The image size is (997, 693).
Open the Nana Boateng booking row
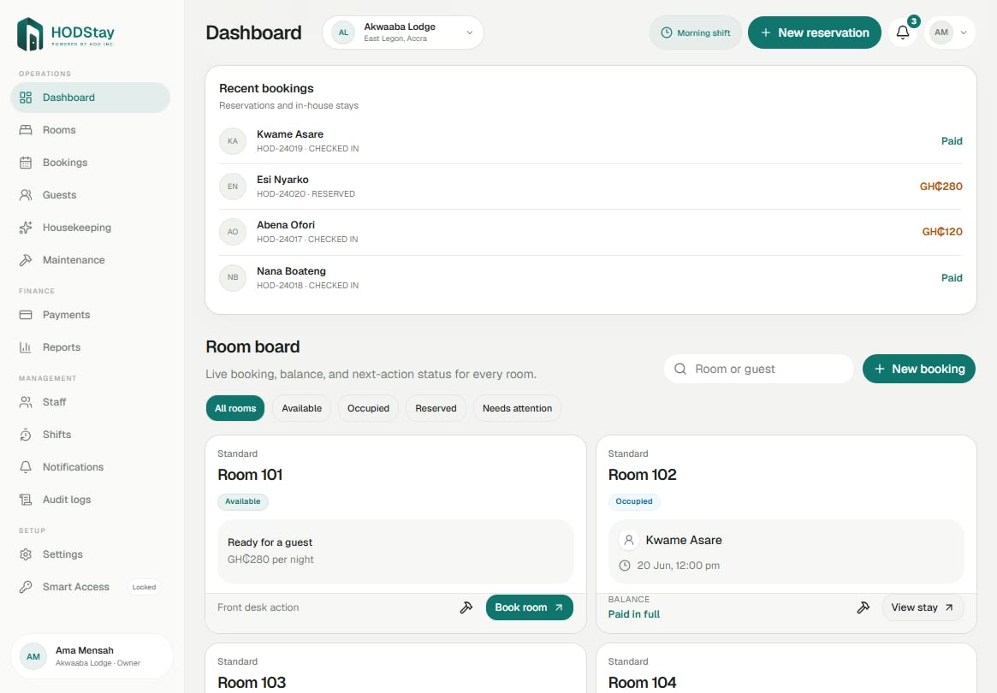point(590,278)
